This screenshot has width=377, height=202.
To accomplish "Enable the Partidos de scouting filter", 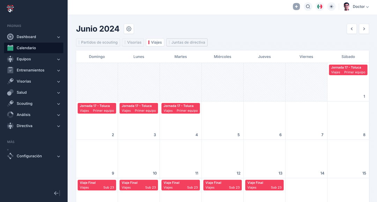I will (98, 42).
